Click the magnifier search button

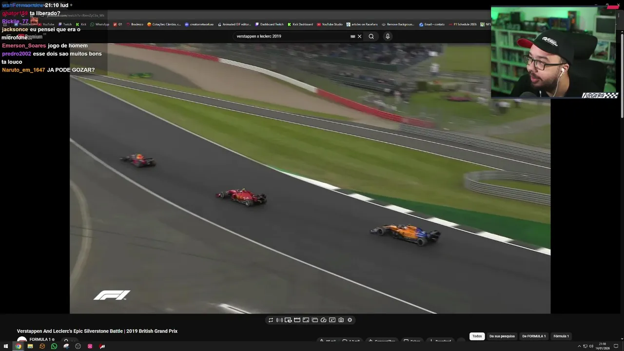tap(371, 36)
